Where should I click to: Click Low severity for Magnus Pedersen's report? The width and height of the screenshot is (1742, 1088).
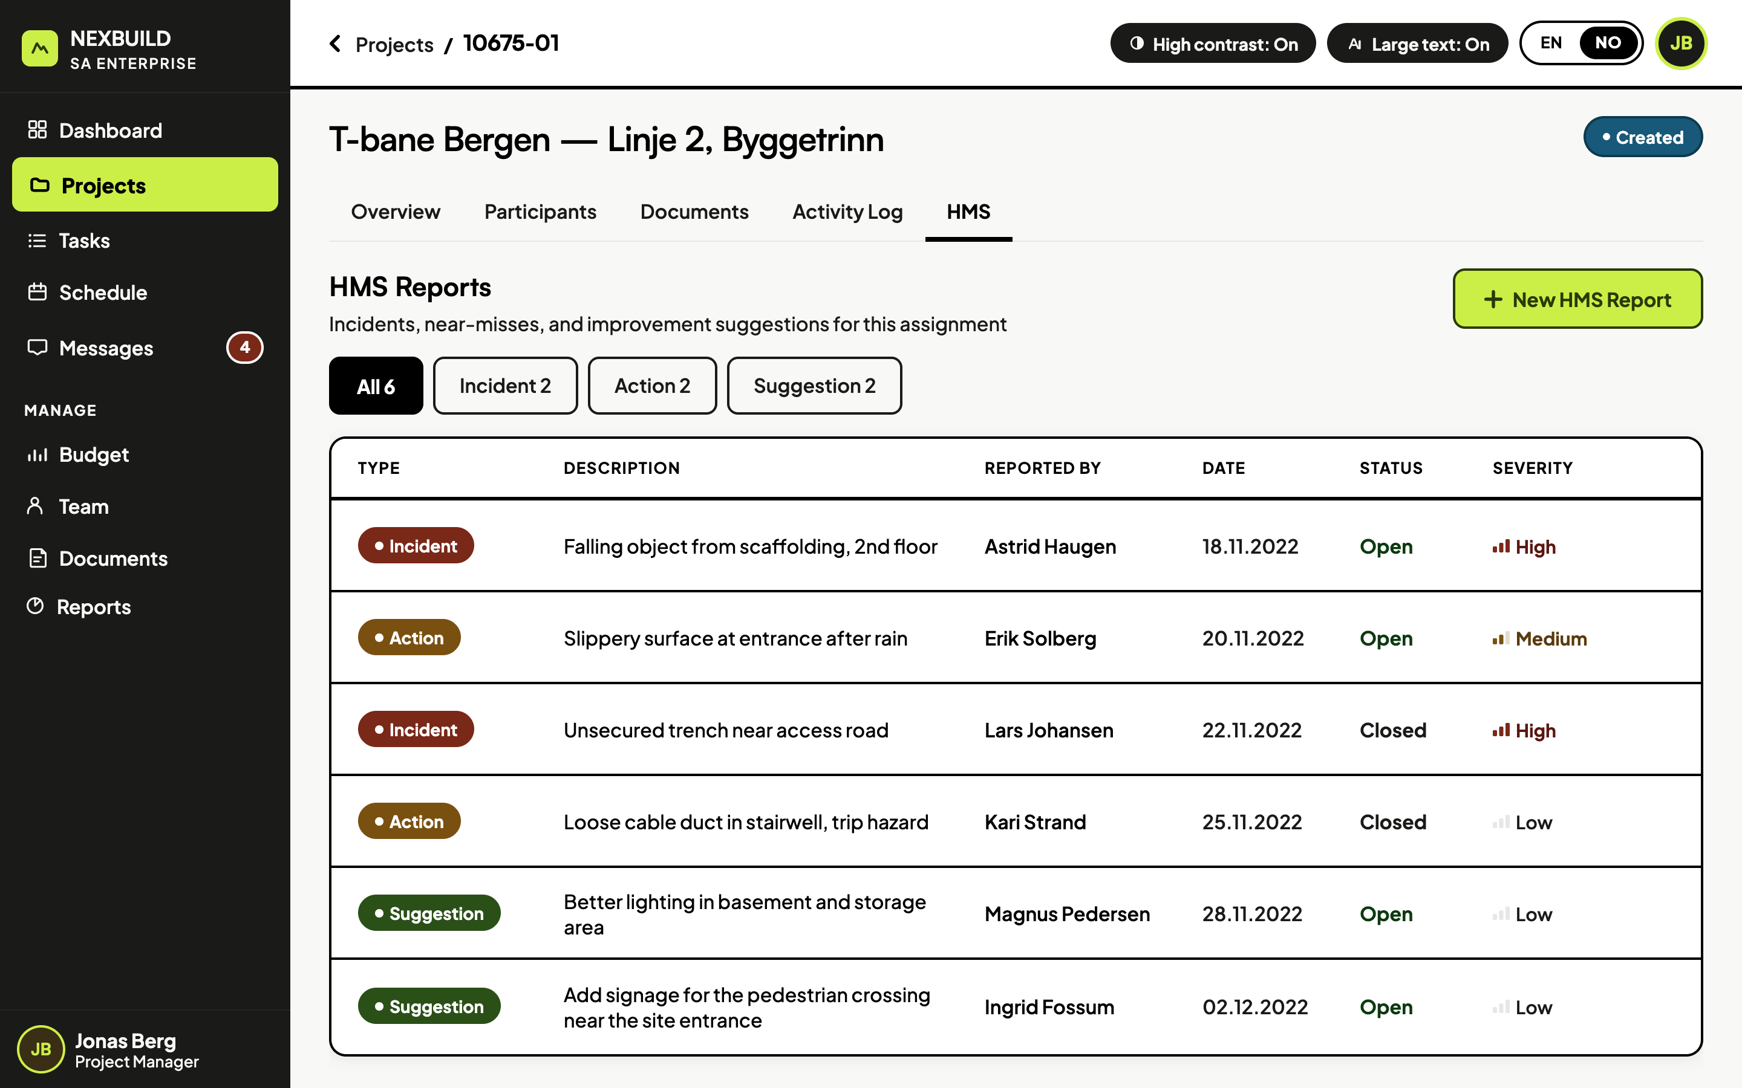pos(1522,914)
